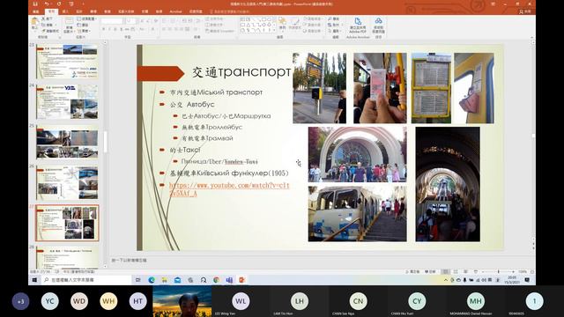Click the YouTube hyperlink on the slide
The height and width of the screenshot is (317, 564).
pyautogui.click(x=229, y=189)
